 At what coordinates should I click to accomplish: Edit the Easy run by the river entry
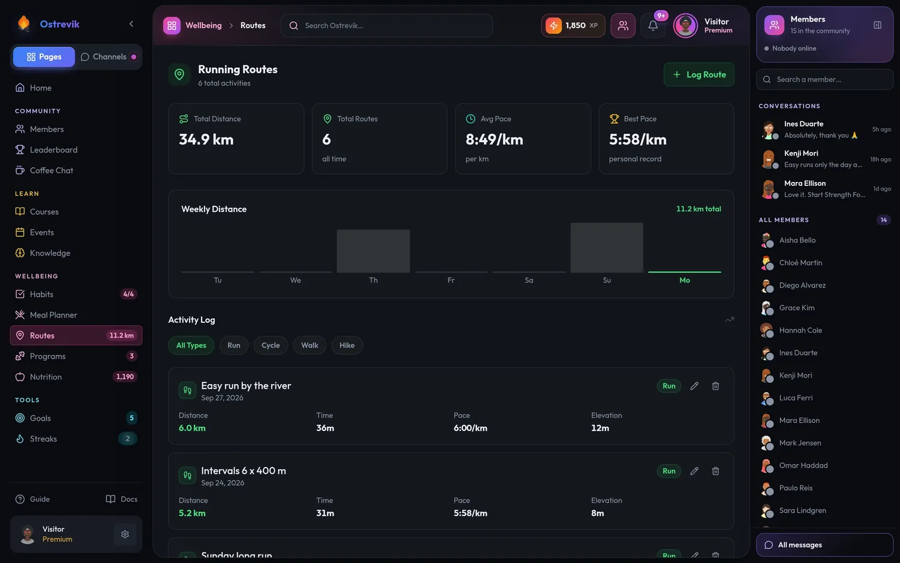point(694,386)
